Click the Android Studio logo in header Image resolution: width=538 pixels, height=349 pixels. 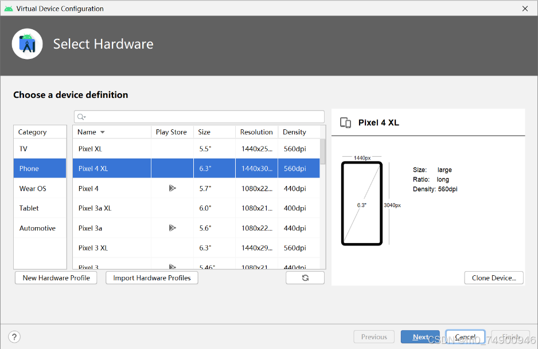point(27,44)
